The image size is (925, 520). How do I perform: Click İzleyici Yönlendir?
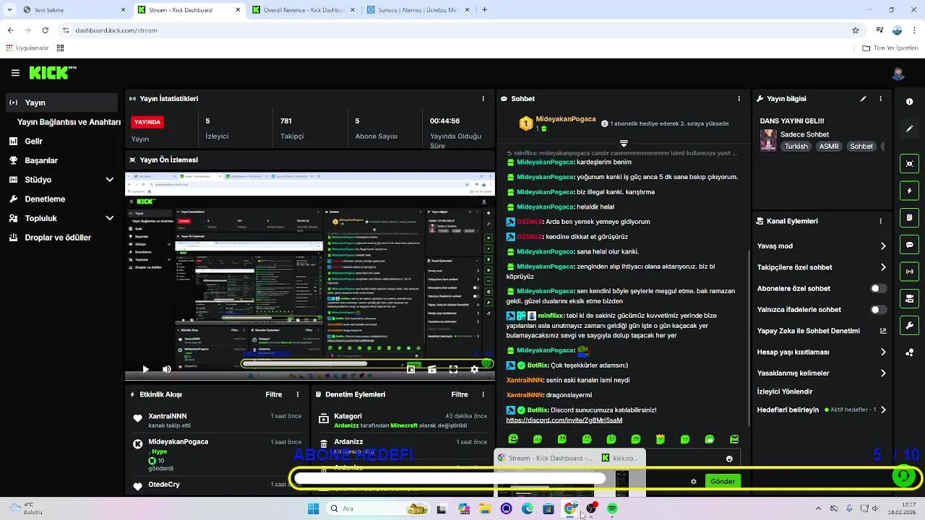click(x=785, y=391)
